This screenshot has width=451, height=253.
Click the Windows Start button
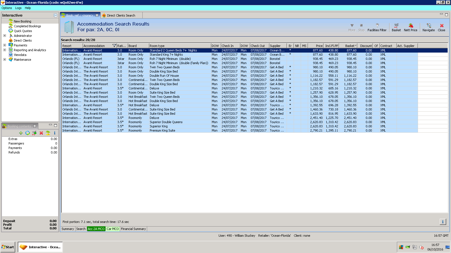click(8, 247)
